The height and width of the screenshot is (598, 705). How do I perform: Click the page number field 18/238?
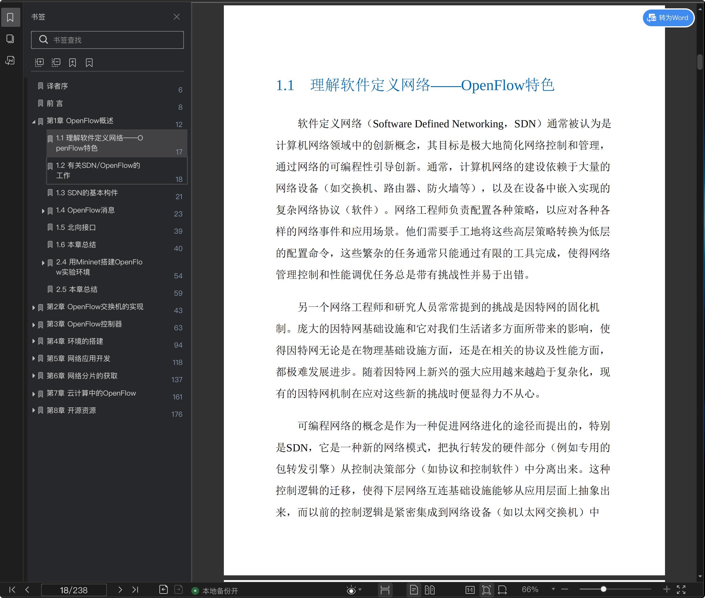coord(74,590)
